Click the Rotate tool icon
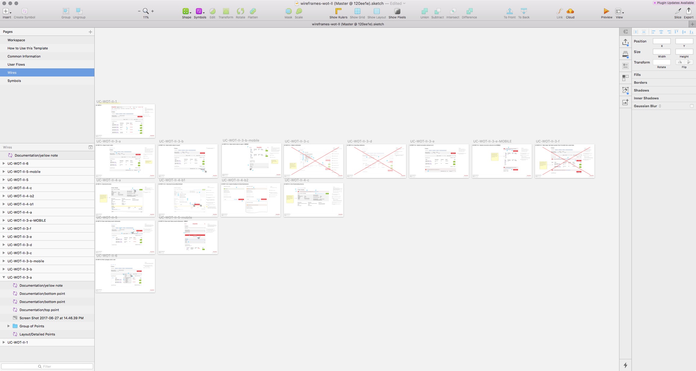The image size is (696, 371). (x=240, y=11)
